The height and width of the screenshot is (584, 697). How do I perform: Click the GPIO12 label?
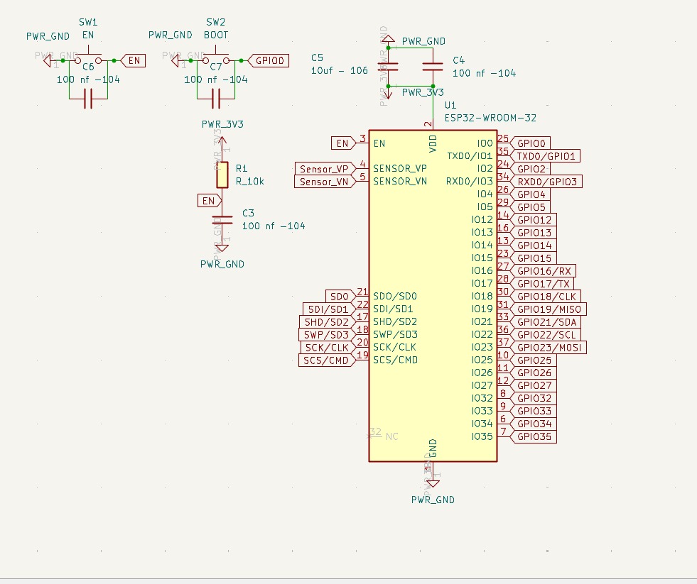coord(533,220)
